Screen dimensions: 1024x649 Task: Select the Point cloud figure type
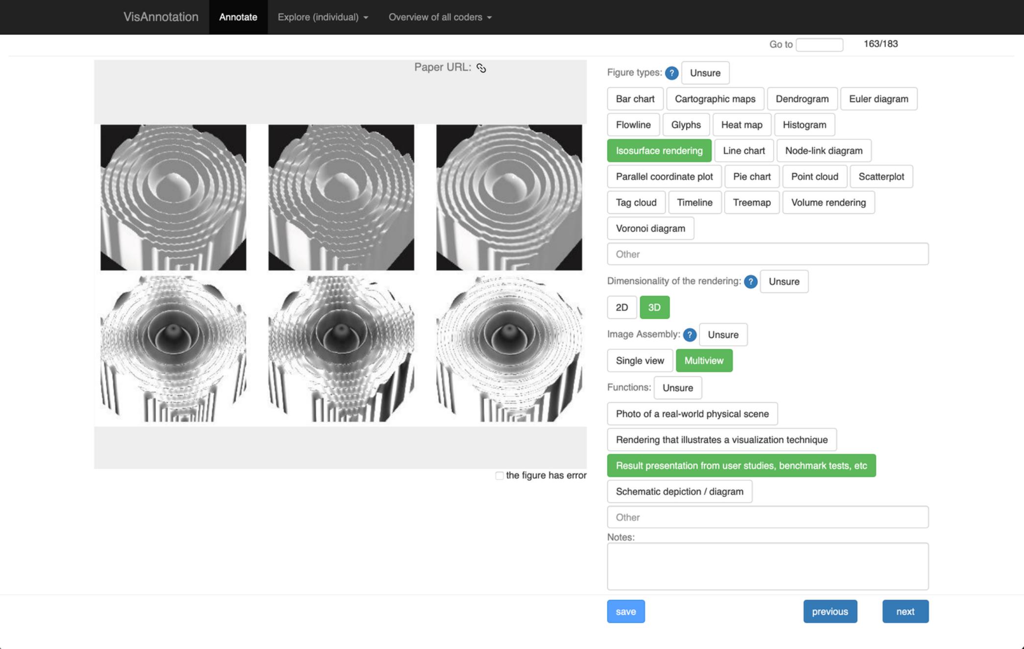click(815, 177)
